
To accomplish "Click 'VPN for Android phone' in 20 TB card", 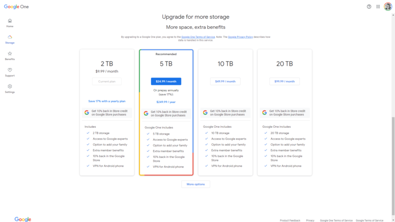I will (286, 166).
